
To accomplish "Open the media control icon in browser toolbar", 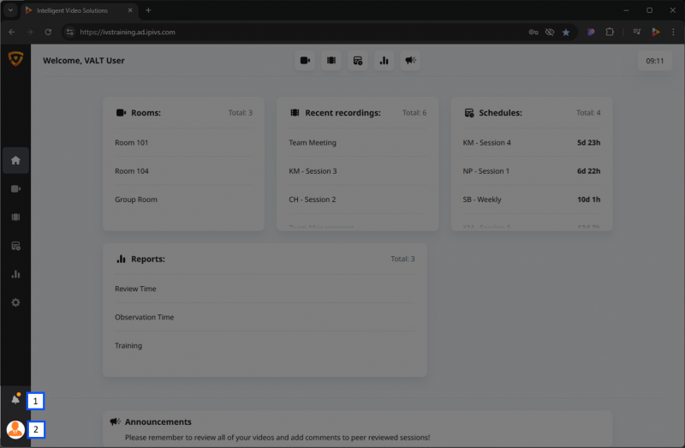I will coord(636,32).
